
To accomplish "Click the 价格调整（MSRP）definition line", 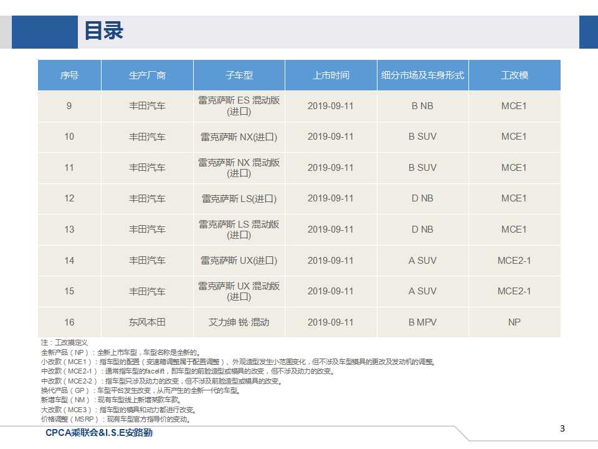I will (116, 419).
